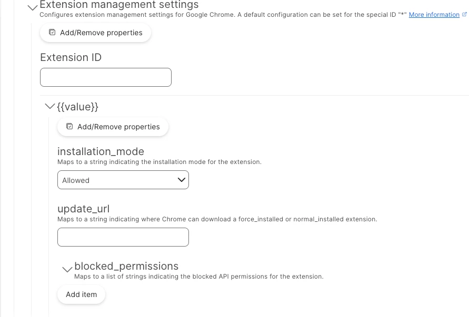The image size is (469, 317).
Task: Click the top Add/Remove properties button
Action: [95, 33]
